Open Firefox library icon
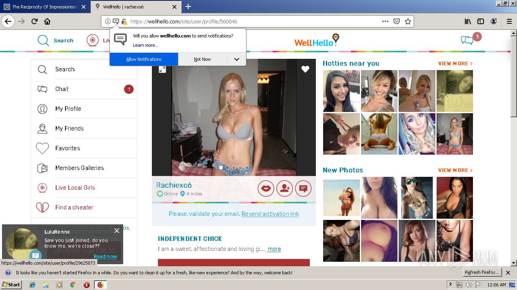 point(468,21)
